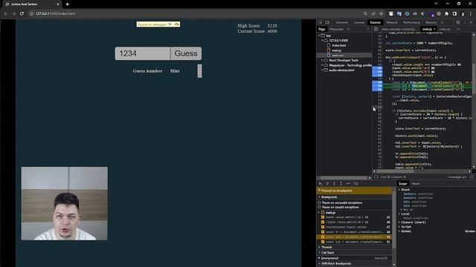476x267 pixels.
Task: Open index.html in the file tree
Action: pyautogui.click(x=339, y=45)
